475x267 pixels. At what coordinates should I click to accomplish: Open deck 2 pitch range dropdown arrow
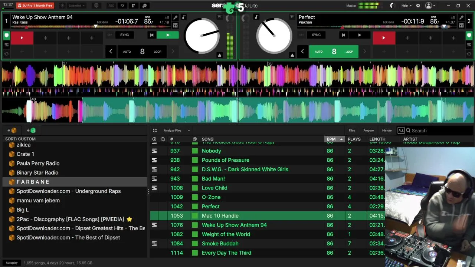292,17
